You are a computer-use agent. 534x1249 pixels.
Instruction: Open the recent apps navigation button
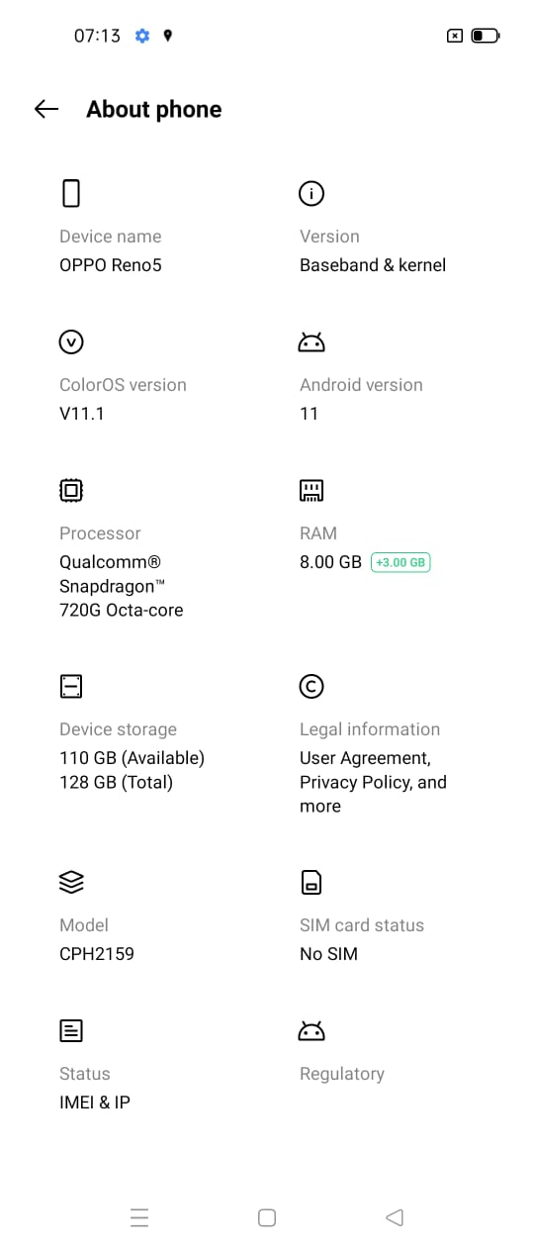(139, 1217)
